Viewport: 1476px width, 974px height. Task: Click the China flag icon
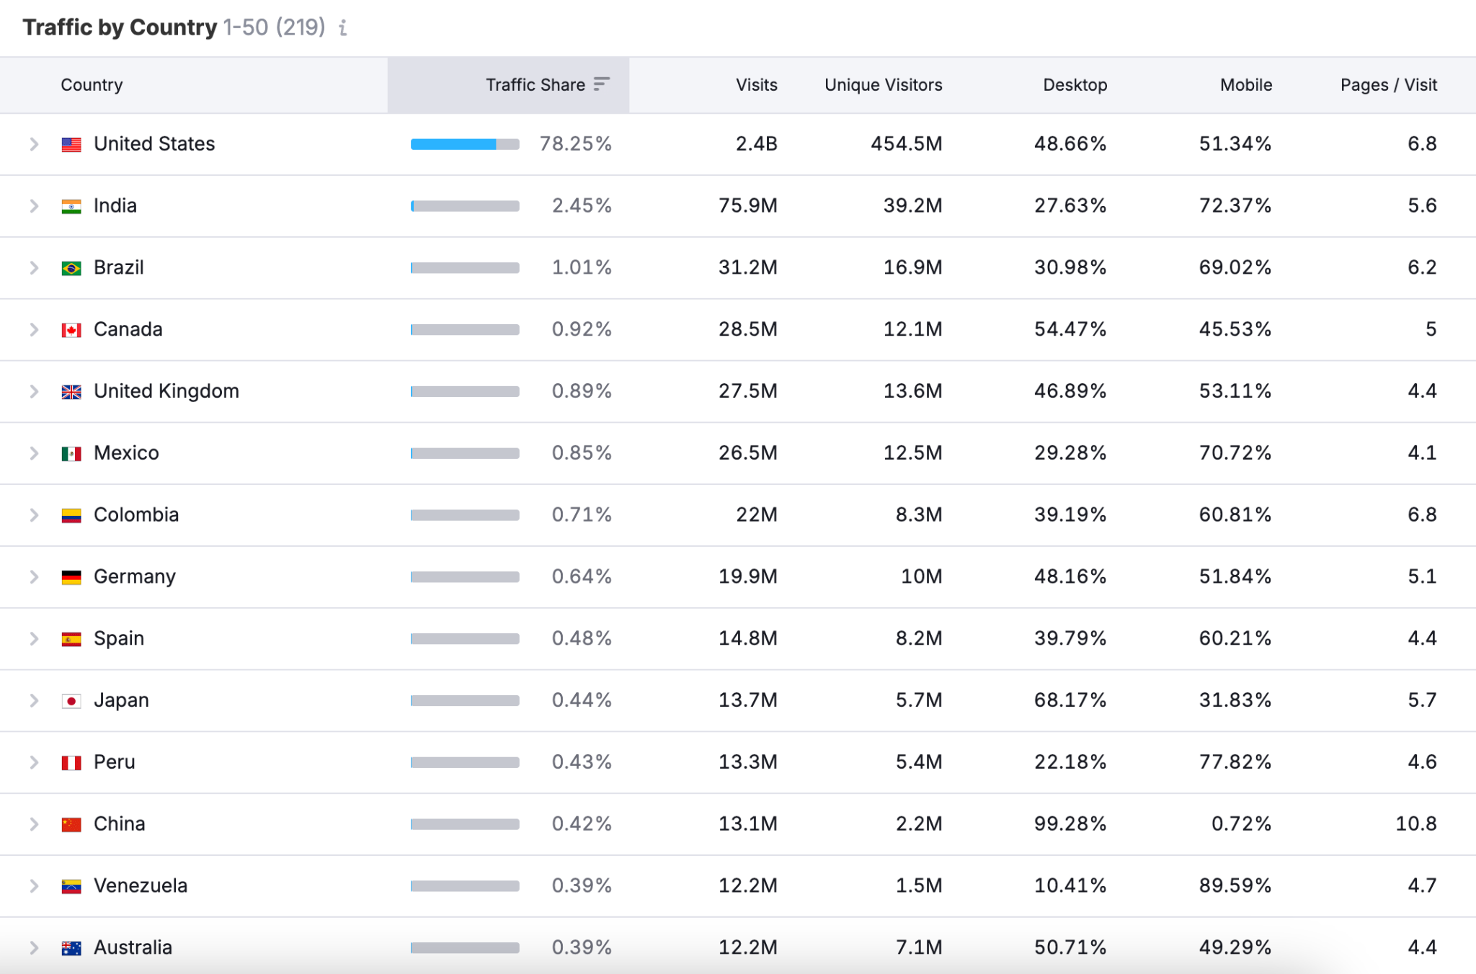[x=70, y=823]
